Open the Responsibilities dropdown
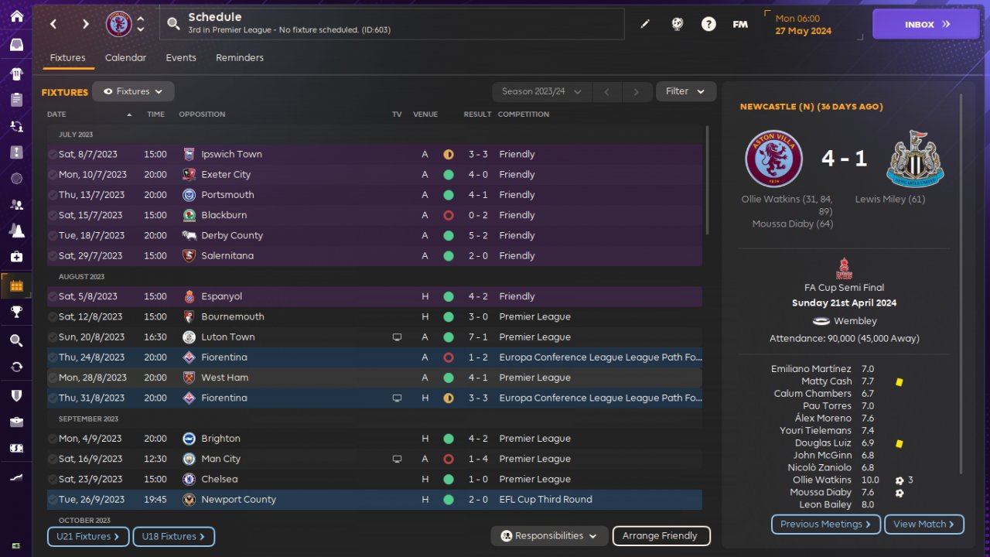Image resolution: width=990 pixels, height=557 pixels. [548, 535]
